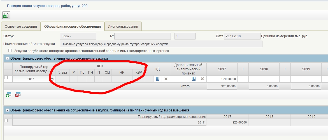The width and height of the screenshot is (328, 140).
Task: Open the KД reference book lookup icon
Action: [x=157, y=79]
